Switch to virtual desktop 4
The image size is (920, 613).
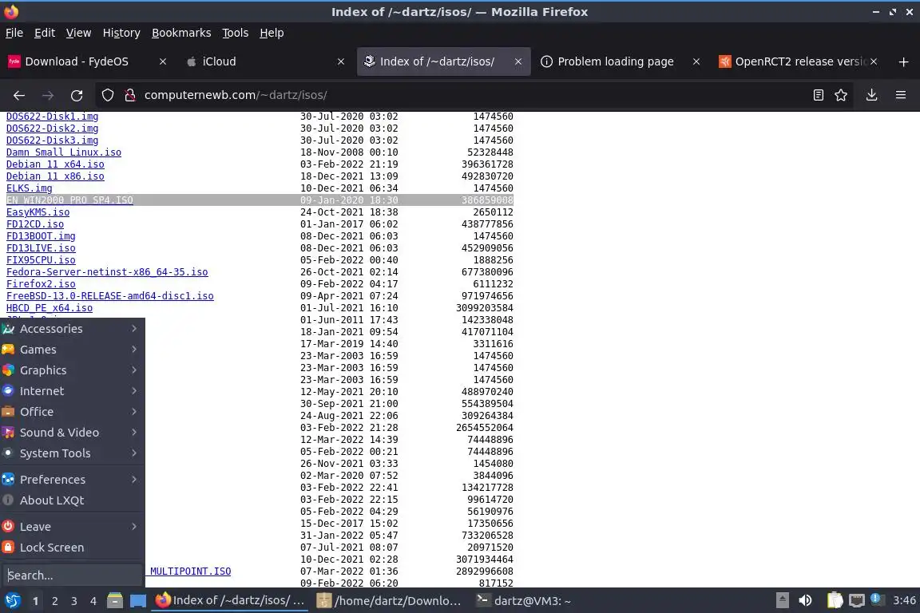[x=93, y=601]
